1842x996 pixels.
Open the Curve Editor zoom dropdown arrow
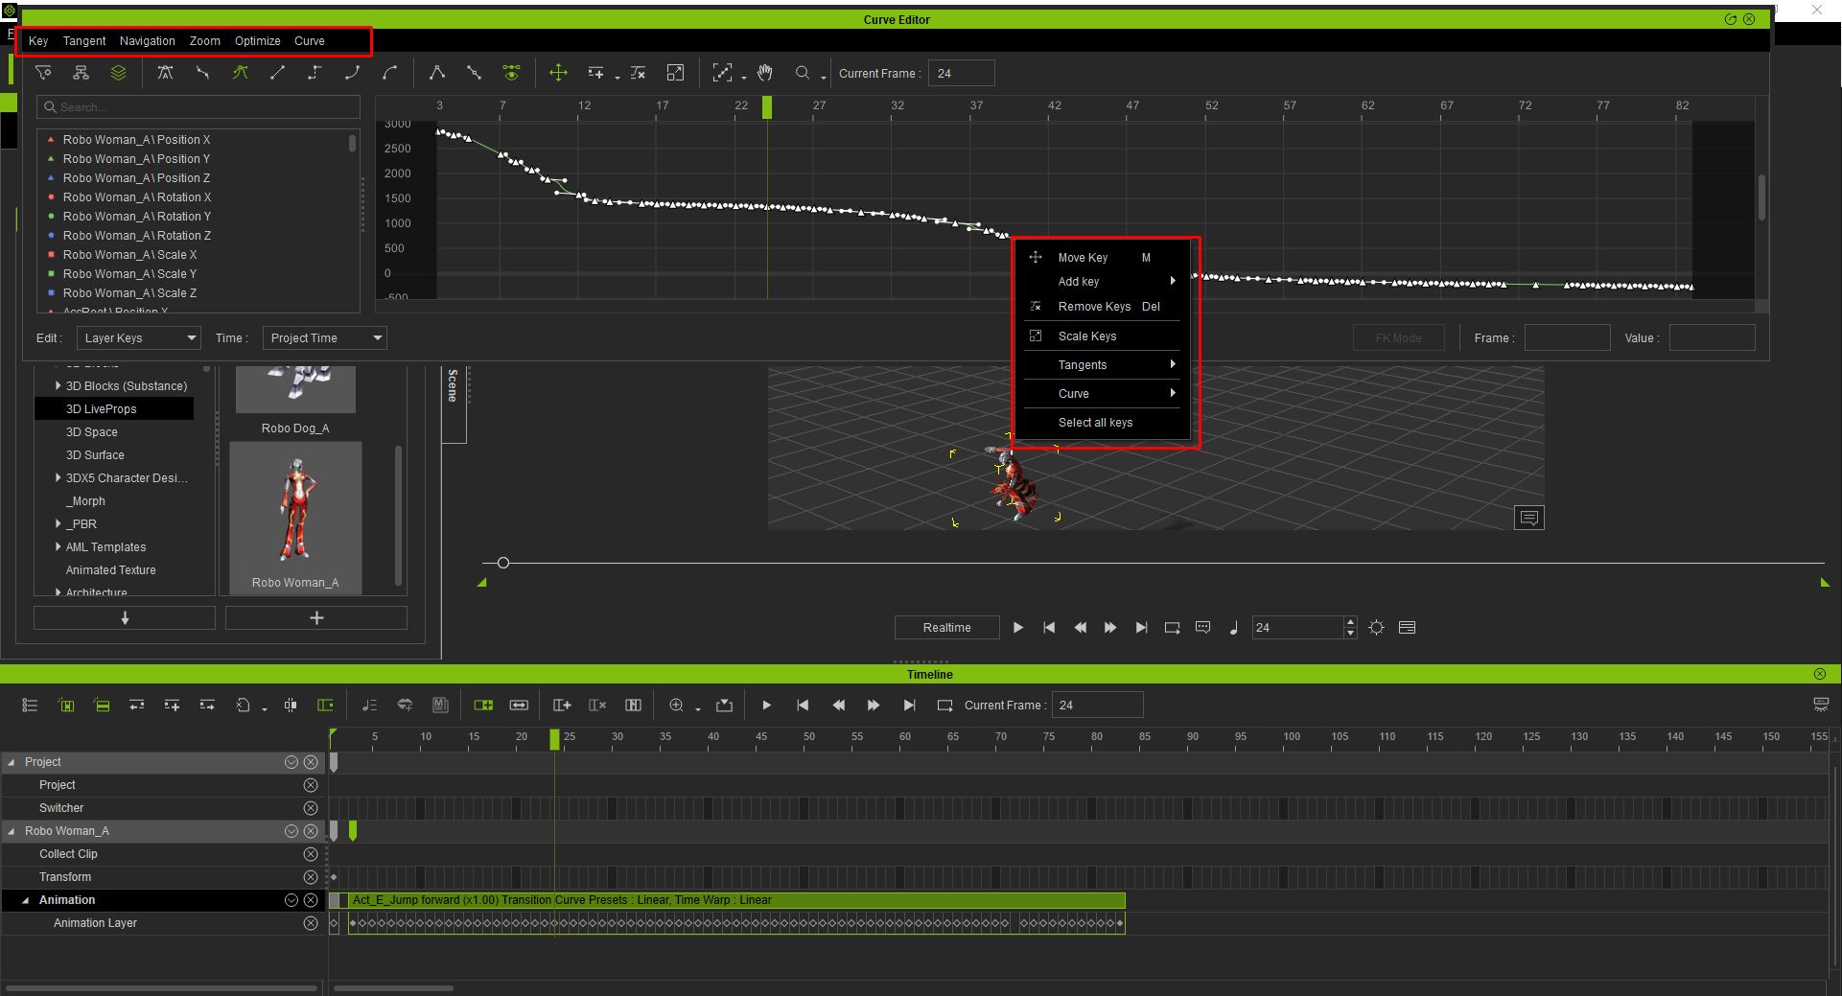823,77
